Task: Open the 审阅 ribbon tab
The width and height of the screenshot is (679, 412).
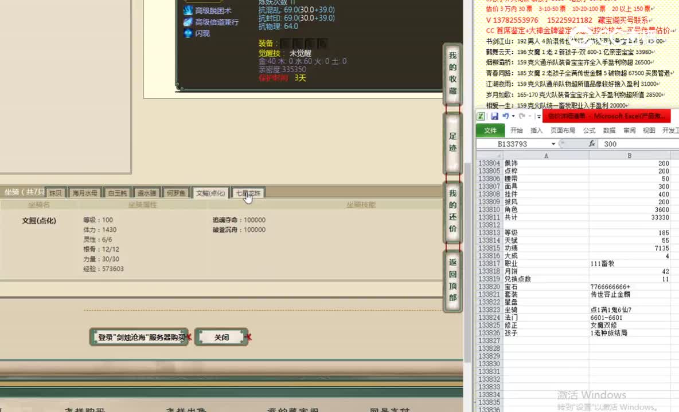Action: 629,130
